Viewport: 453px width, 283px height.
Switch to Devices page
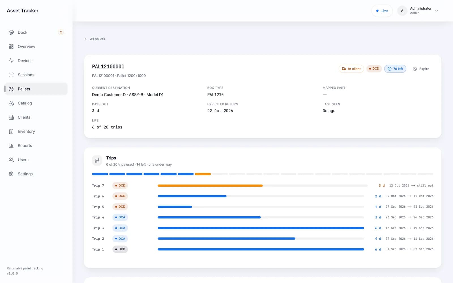pyautogui.click(x=36, y=61)
